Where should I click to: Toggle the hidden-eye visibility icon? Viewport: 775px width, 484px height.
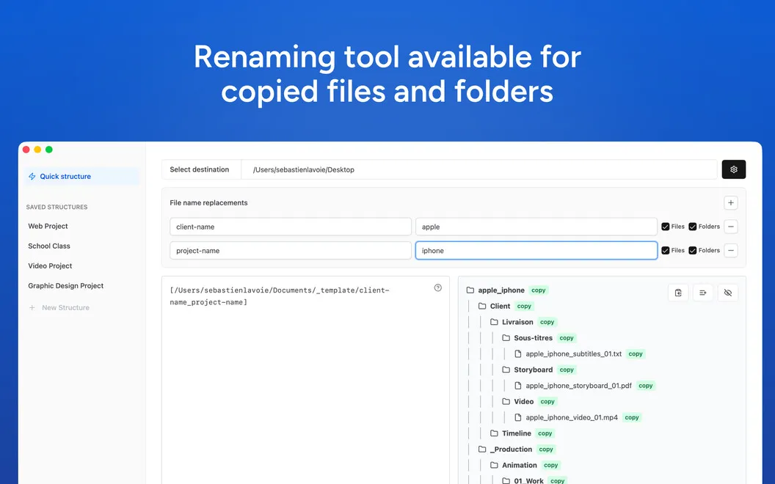tap(728, 293)
